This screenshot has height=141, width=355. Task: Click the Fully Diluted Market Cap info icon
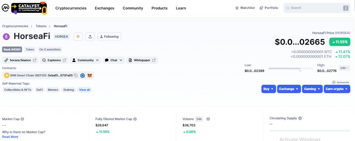(x=135, y=119)
